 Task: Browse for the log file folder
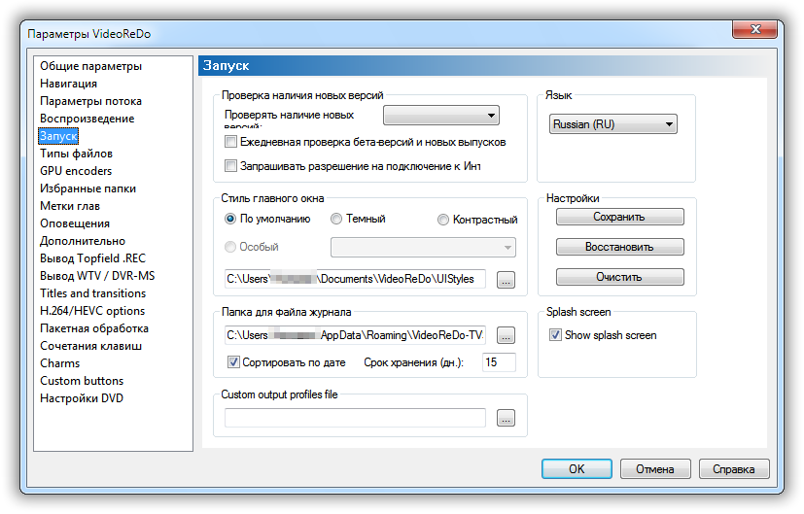click(x=507, y=335)
